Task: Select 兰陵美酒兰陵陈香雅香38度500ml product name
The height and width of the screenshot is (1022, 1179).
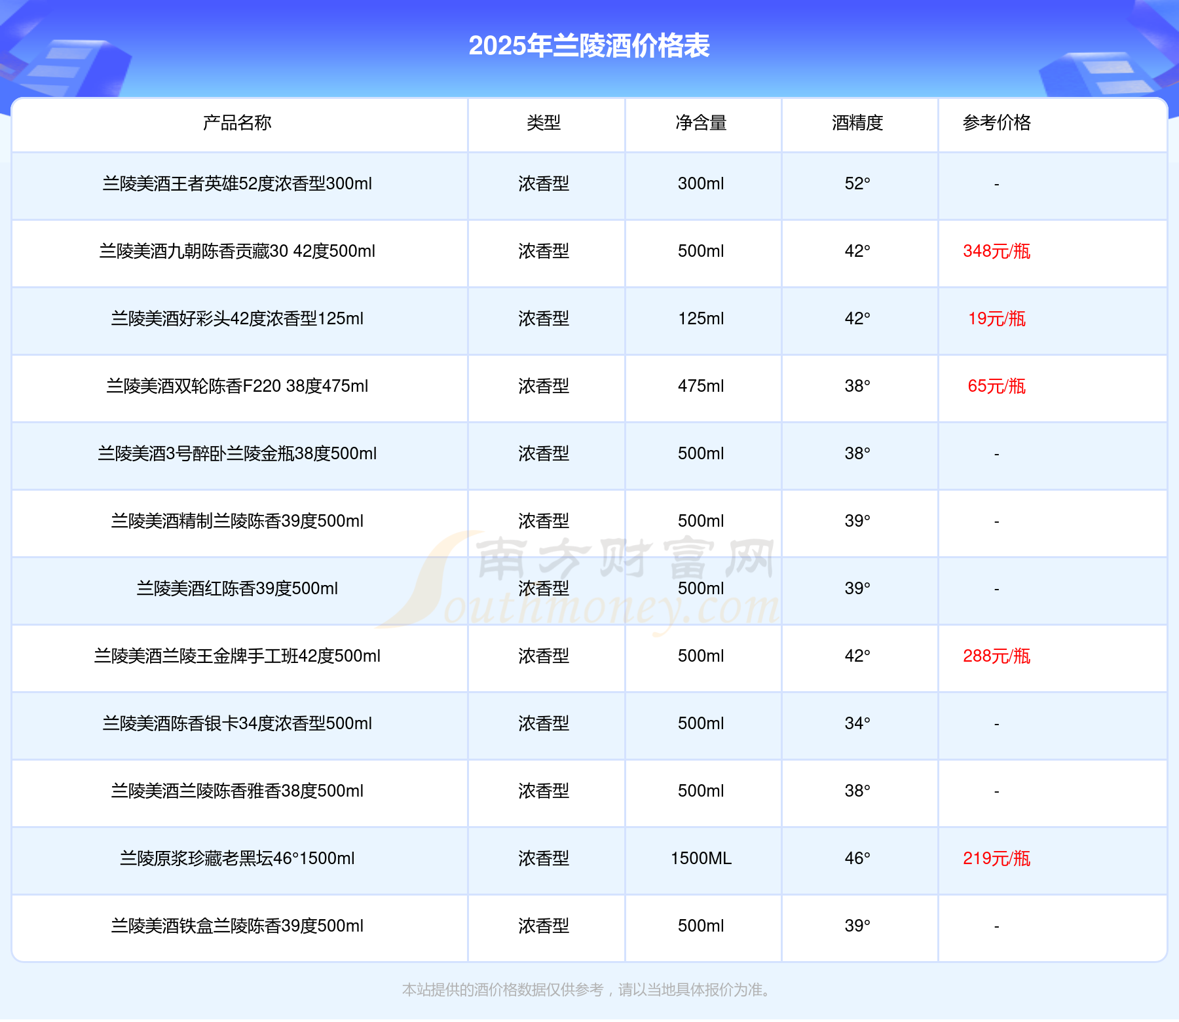Action: [237, 791]
